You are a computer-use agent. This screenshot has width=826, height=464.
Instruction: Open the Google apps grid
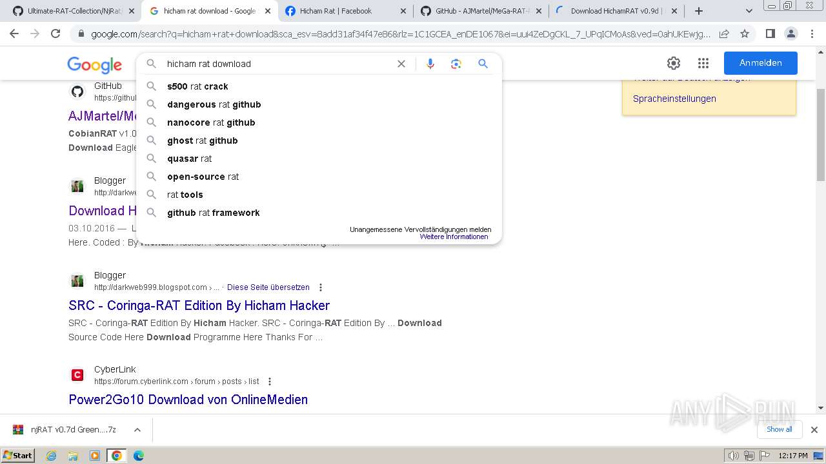point(703,63)
